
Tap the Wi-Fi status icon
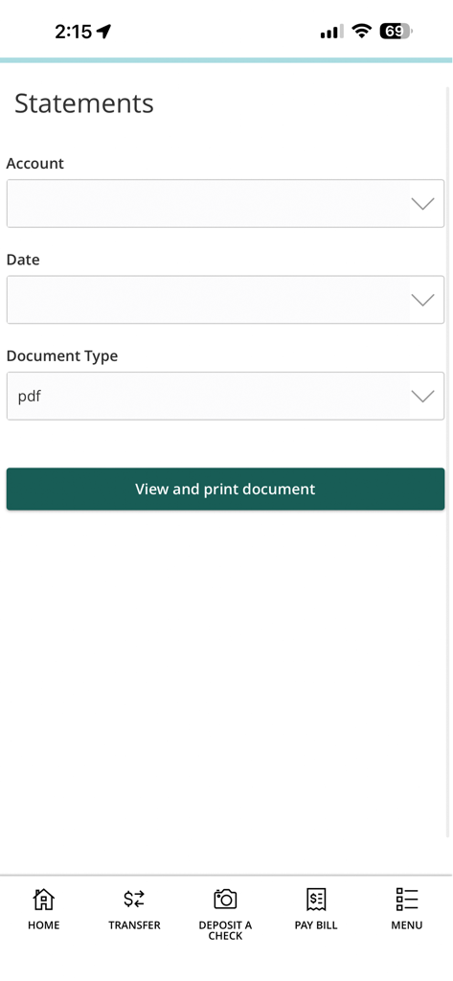click(x=361, y=31)
